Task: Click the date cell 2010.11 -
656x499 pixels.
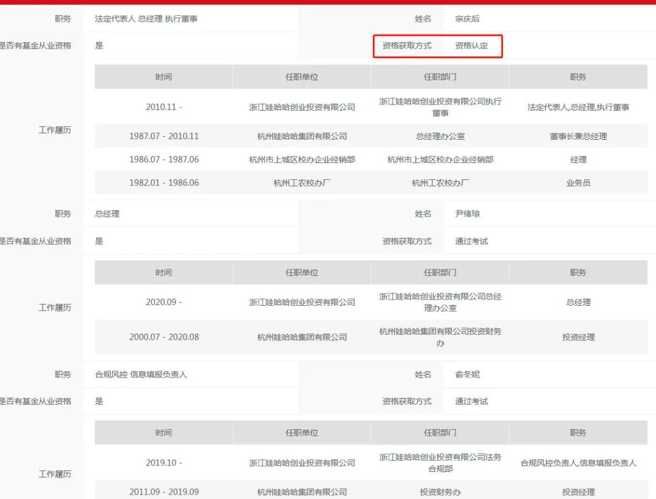Action: point(163,107)
